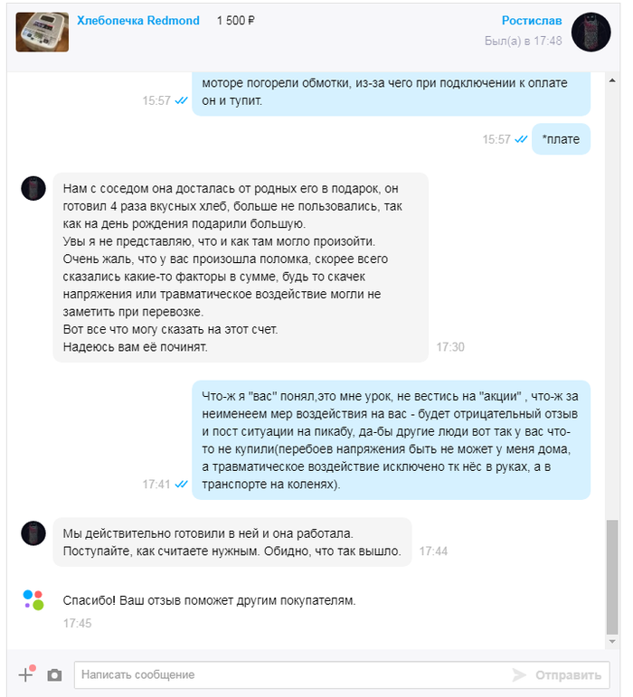Click the plus attachment icon
Screen dimensions: 633x697
coord(26,674)
